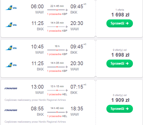Screen dimensions: 143x125
Task: Click the 8 ofert(y) od offers label
Action: click(x=120, y=95)
